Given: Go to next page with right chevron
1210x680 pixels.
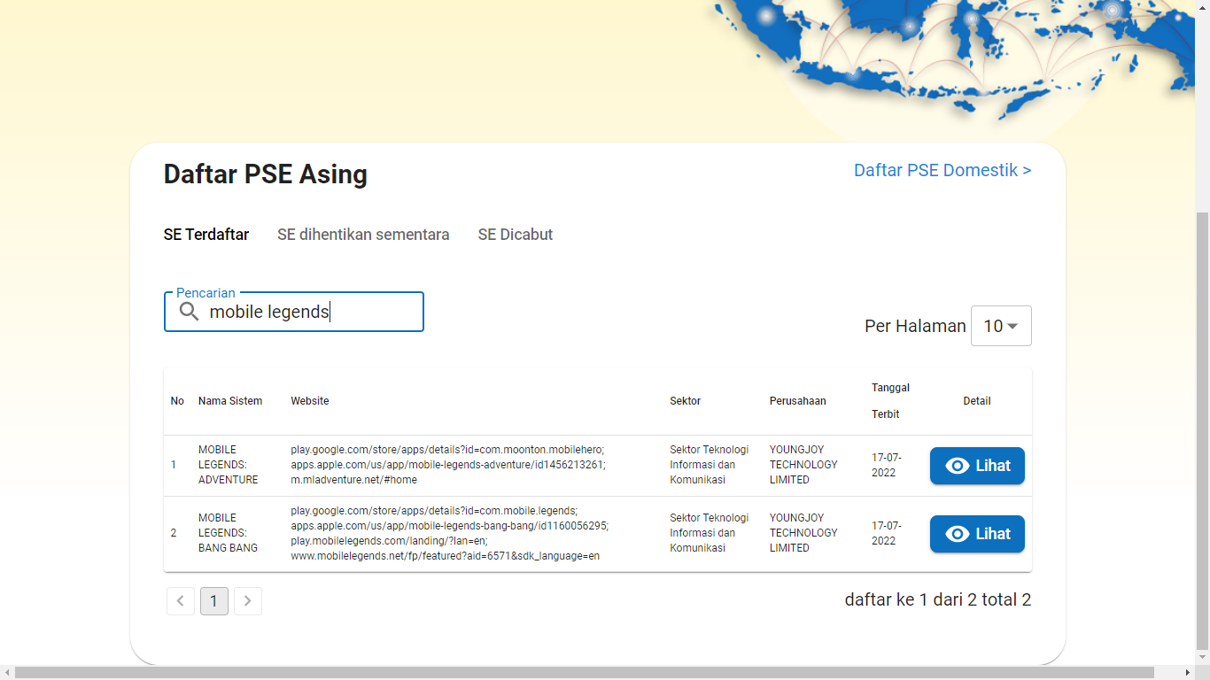Looking at the screenshot, I should (x=248, y=601).
